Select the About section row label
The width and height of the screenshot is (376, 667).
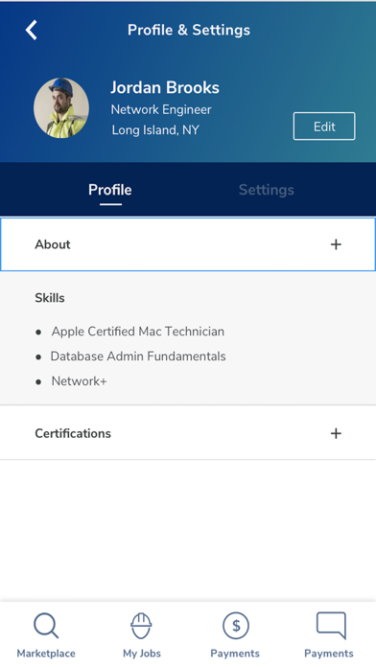(x=53, y=244)
